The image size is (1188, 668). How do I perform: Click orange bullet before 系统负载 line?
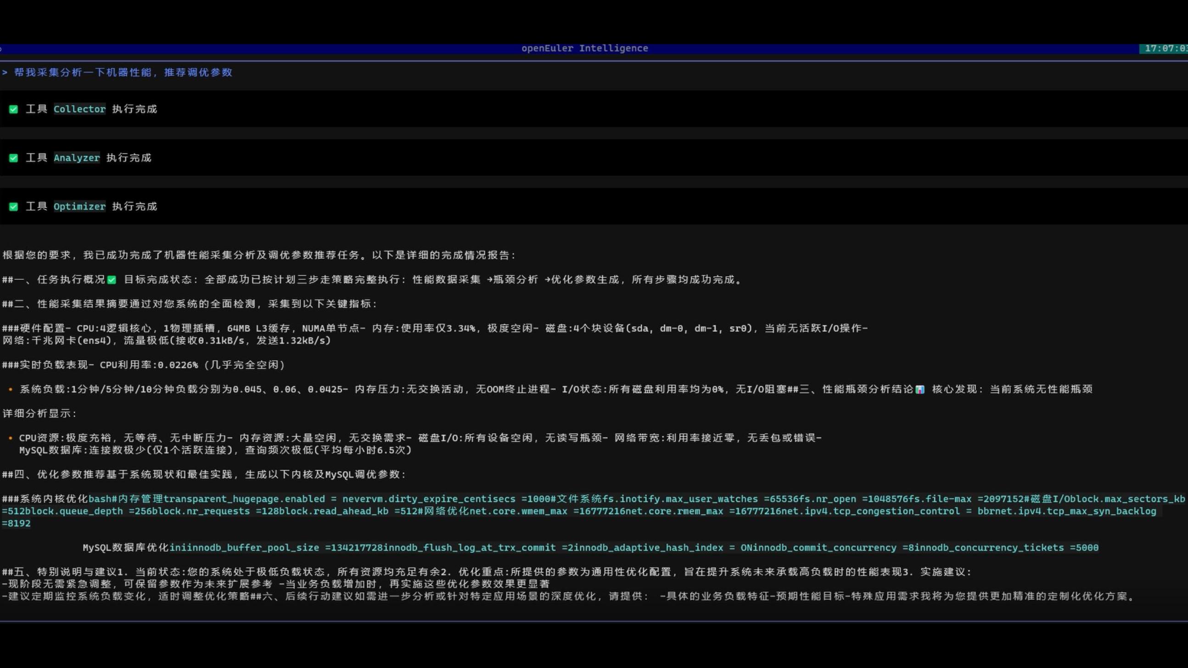tap(10, 390)
